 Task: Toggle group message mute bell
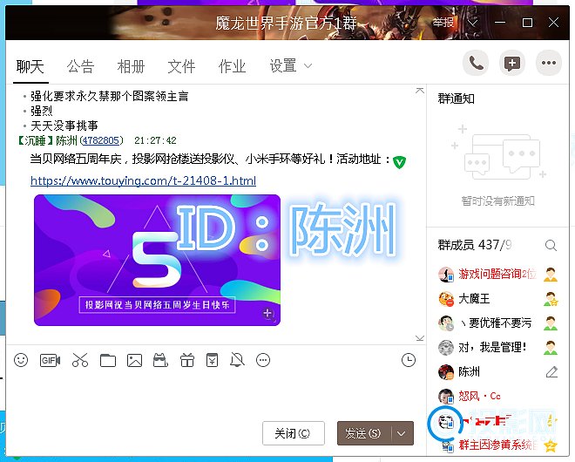237,360
